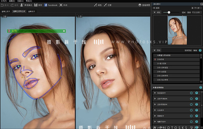
Task: Switch to the view after only tab
Action: pos(32,11)
